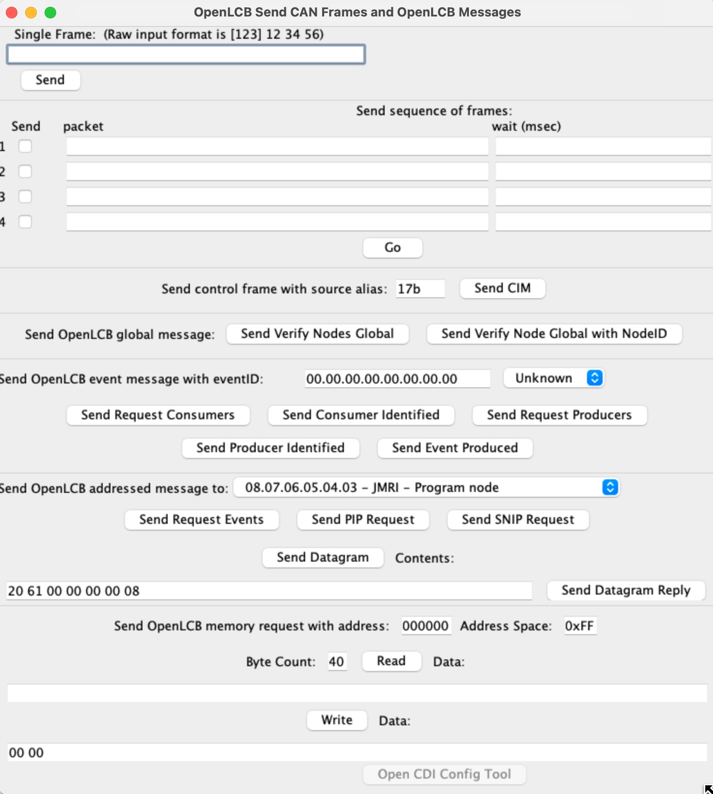Open the Unknown event state dropdown
The width and height of the screenshot is (713, 794).
(554, 378)
